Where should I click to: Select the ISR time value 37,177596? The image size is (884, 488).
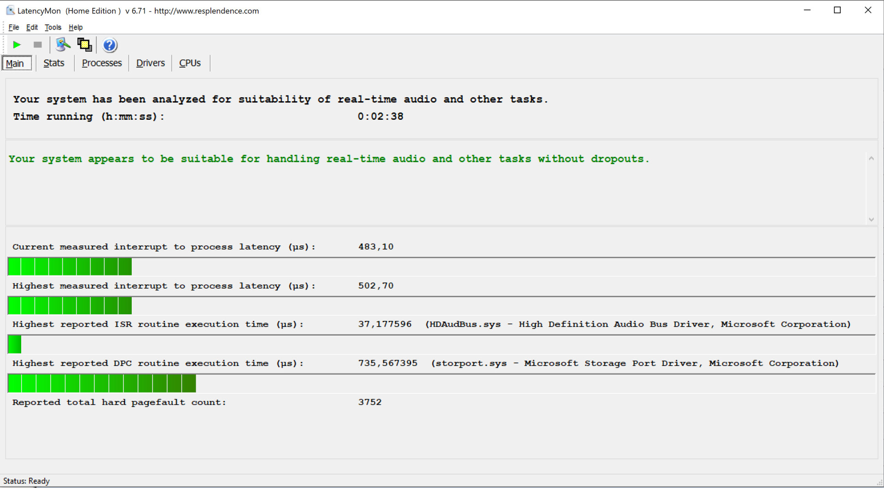(x=385, y=324)
